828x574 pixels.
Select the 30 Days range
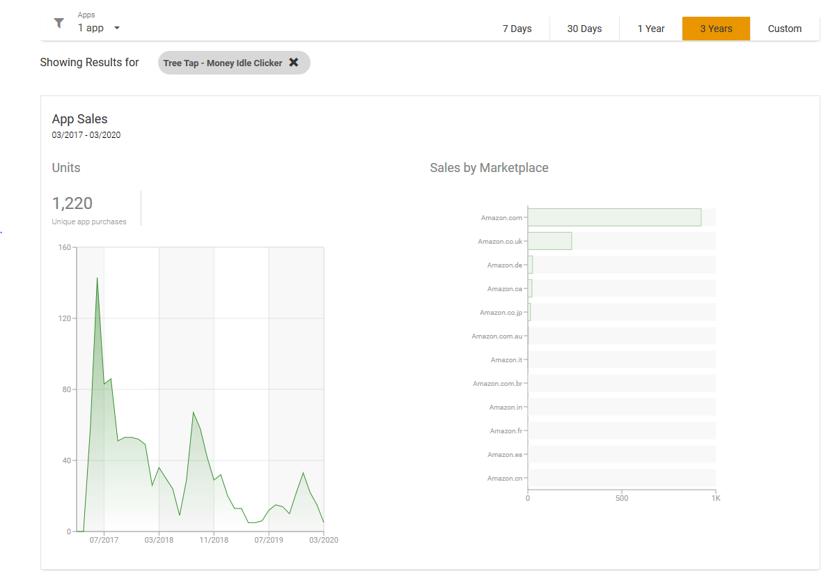584,29
